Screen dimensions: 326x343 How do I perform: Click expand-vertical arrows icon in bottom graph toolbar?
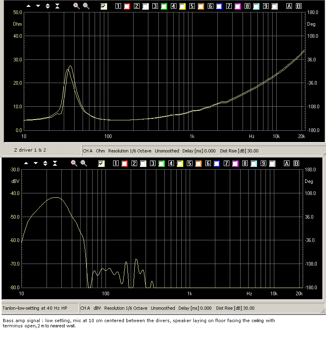click(x=45, y=163)
